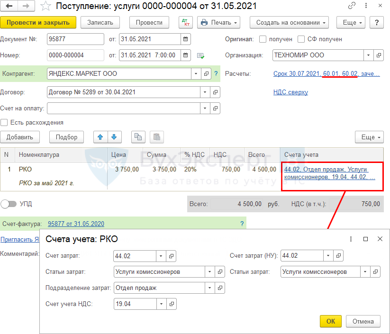Click the favorites star icon in header
390x334 pixels.
(45, 6)
